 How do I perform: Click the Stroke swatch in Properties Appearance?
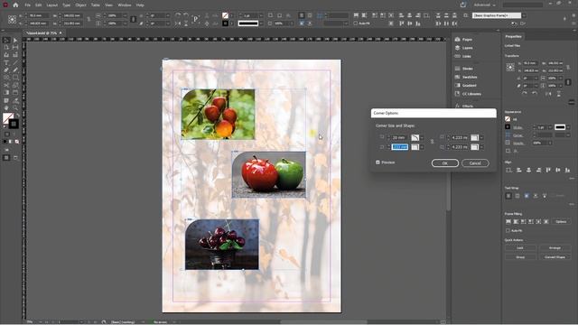pyautogui.click(x=508, y=126)
